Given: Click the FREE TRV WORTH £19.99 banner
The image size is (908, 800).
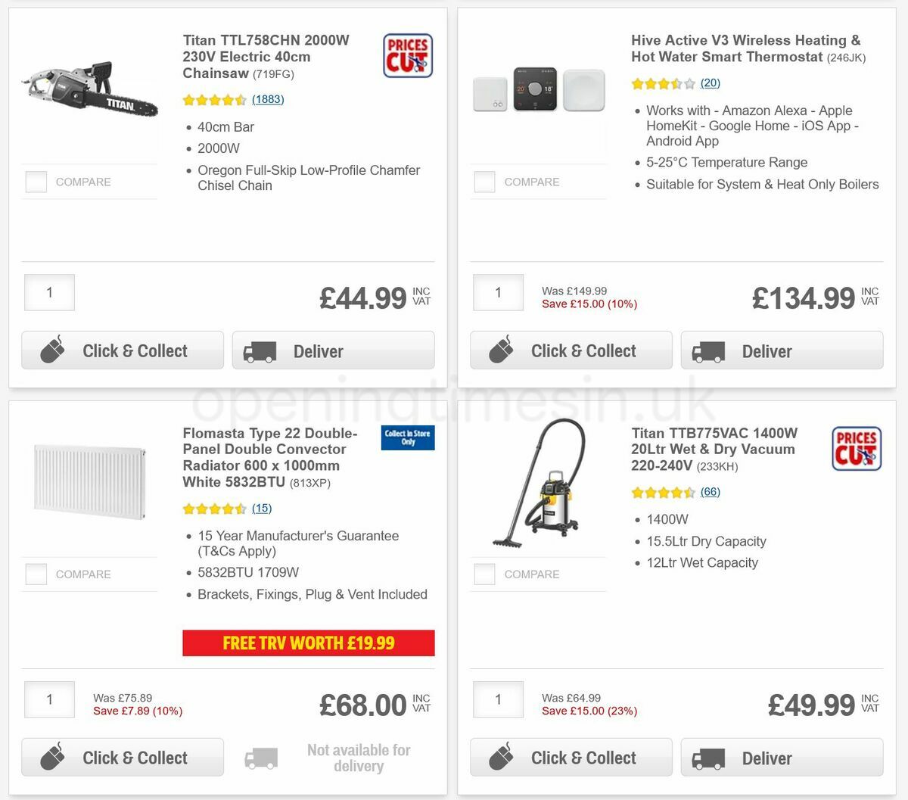Looking at the screenshot, I should 309,643.
